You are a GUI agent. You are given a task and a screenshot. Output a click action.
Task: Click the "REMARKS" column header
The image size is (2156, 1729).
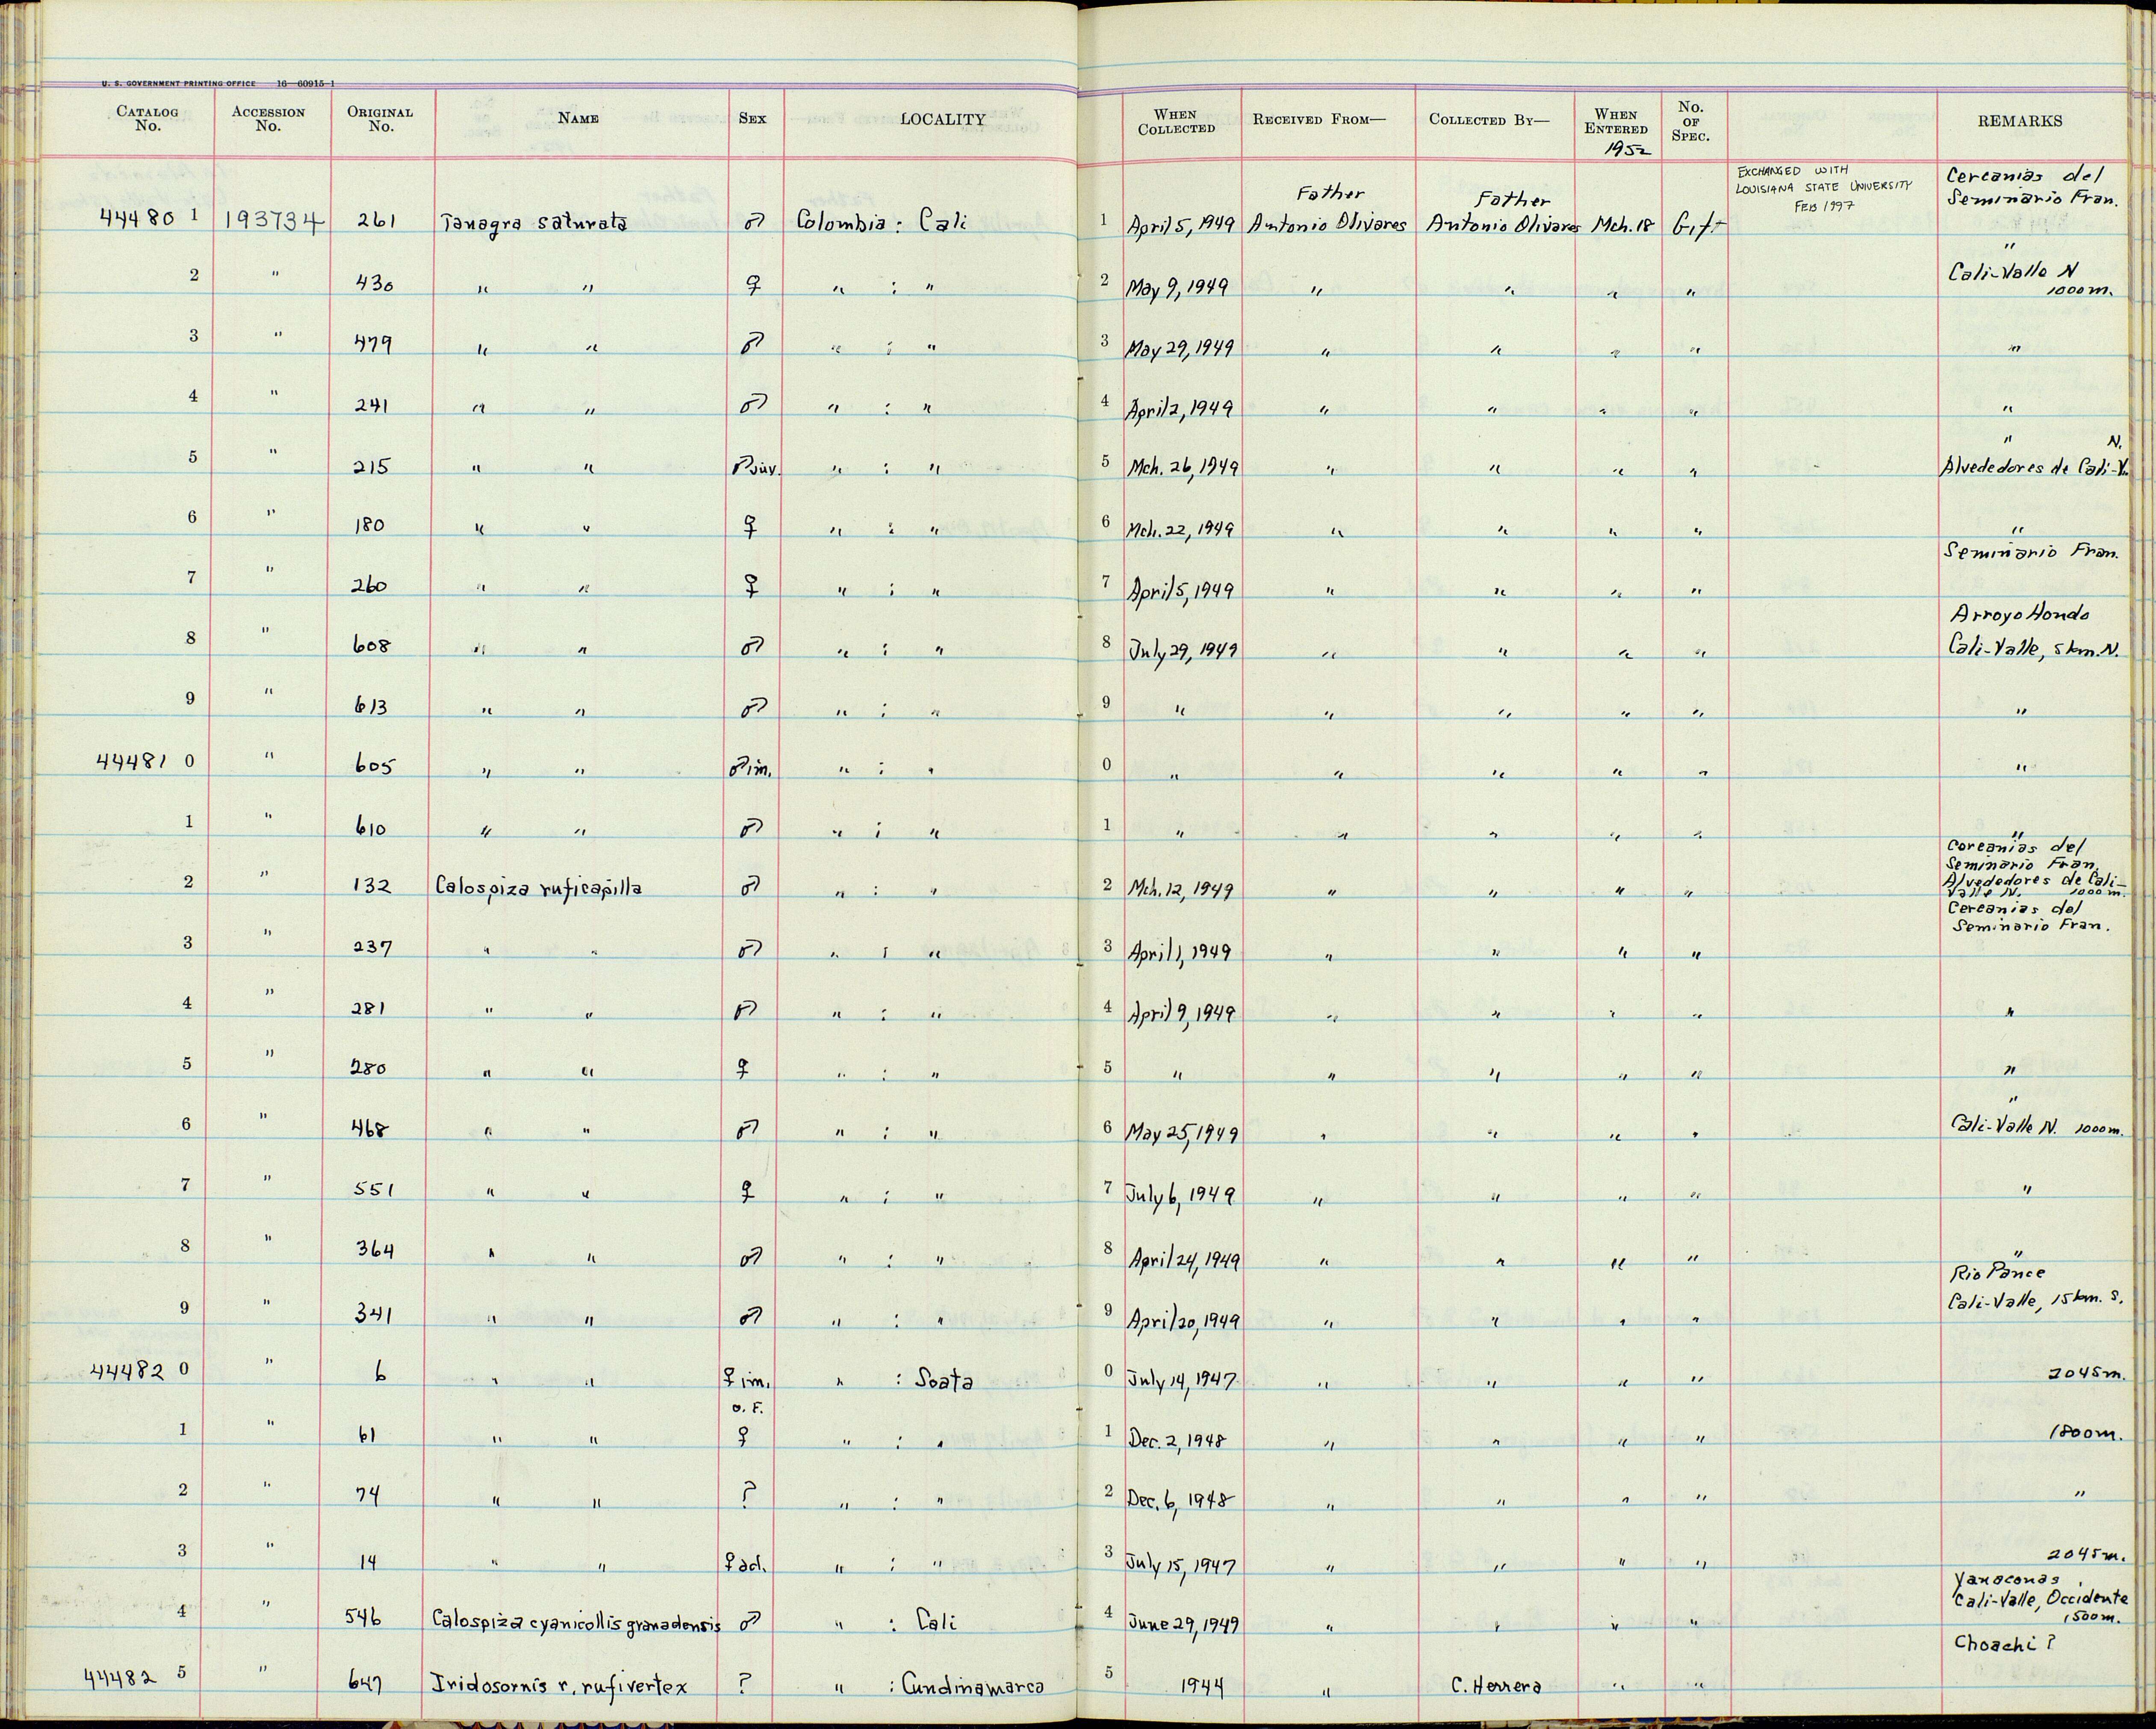click(2019, 120)
